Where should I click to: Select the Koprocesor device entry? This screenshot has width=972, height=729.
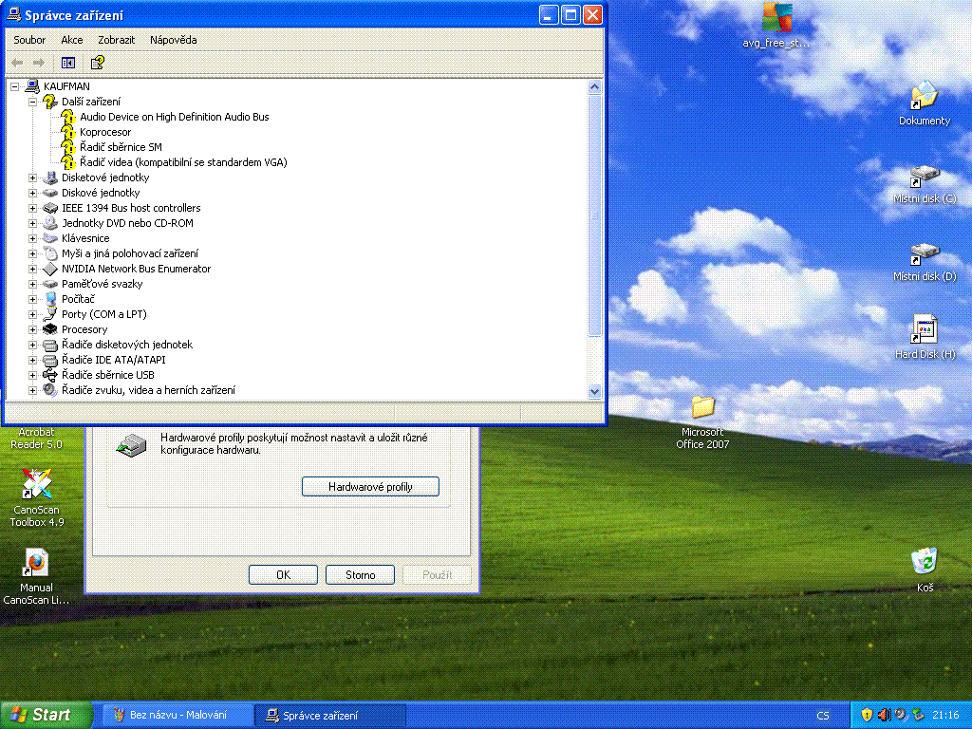(105, 132)
